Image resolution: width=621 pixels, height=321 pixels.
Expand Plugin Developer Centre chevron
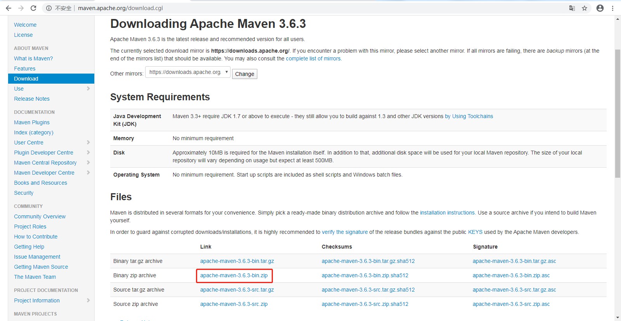(88, 153)
